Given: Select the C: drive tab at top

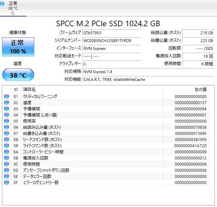Looking at the screenshot, I should tap(13, 8).
